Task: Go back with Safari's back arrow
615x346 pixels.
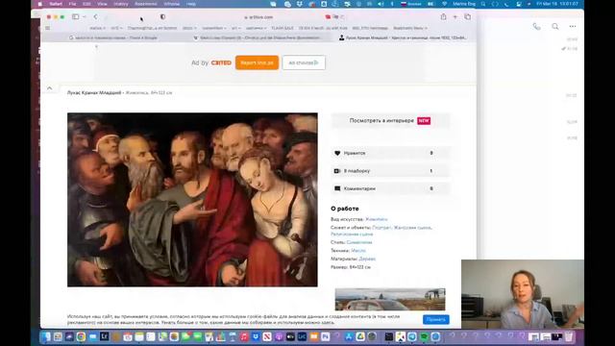Action: (x=96, y=17)
